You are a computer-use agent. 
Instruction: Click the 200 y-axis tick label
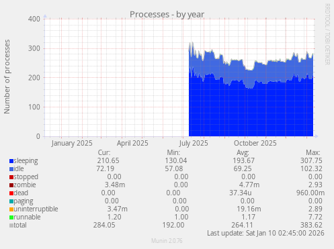coord(34,78)
